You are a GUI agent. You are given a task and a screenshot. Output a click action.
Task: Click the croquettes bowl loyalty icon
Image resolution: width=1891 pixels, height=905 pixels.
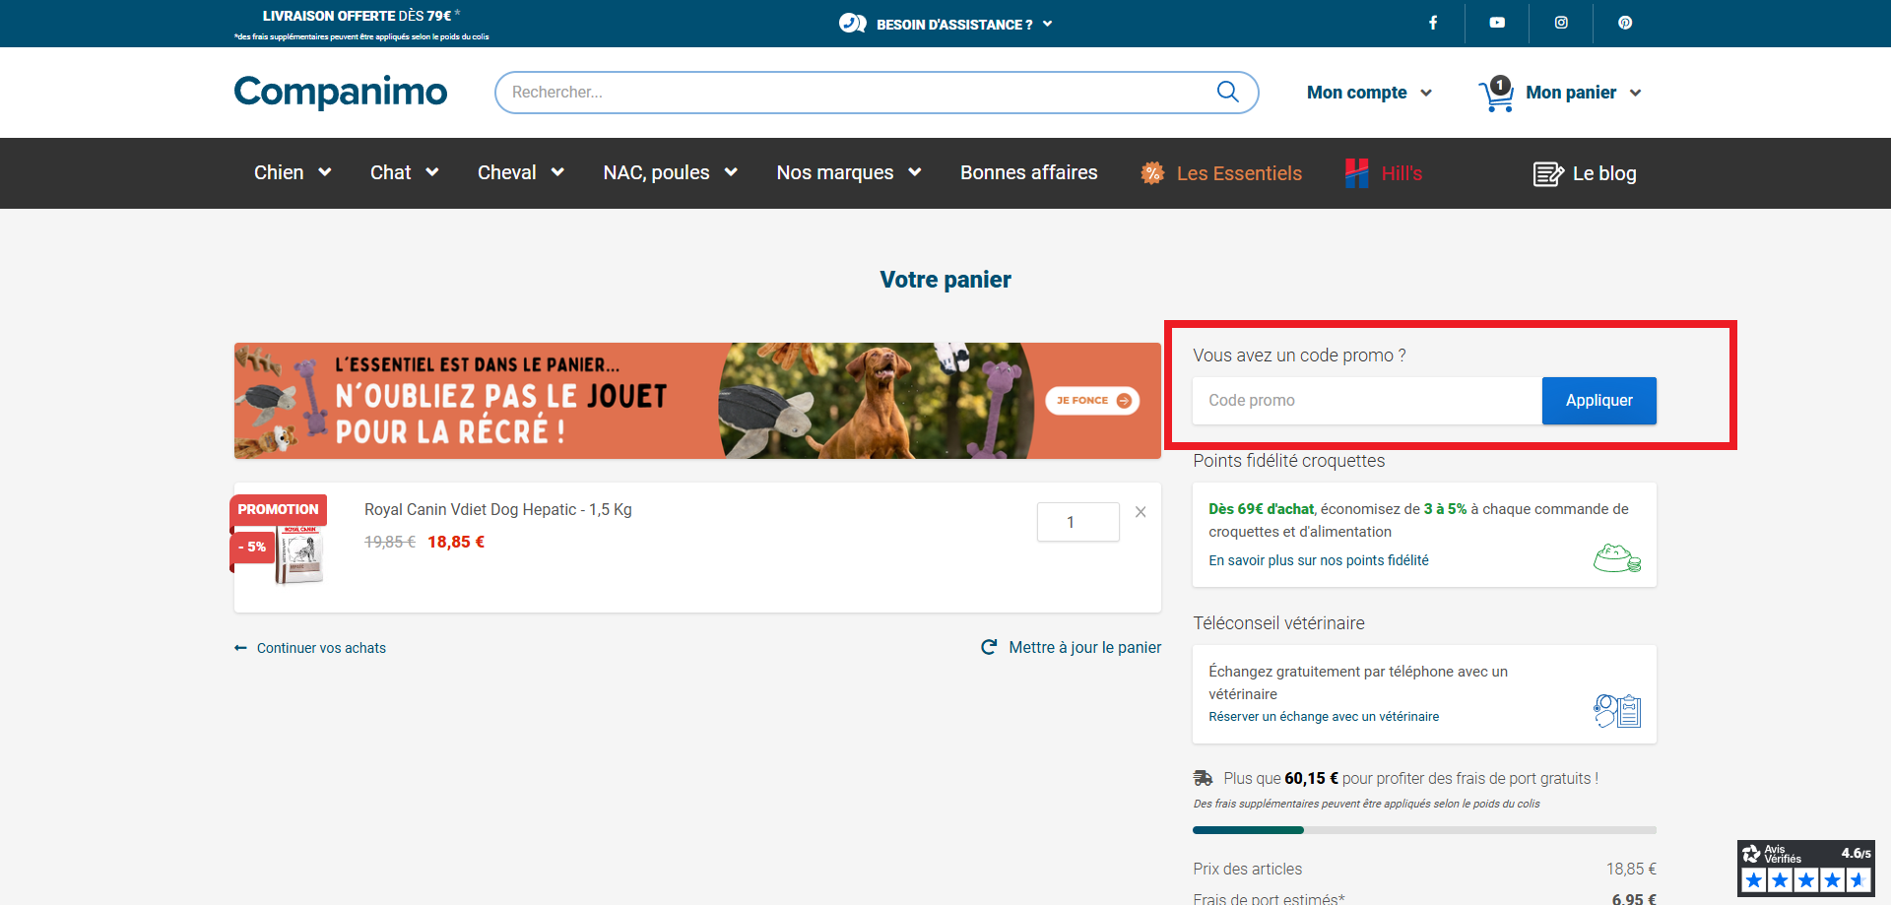click(1617, 558)
